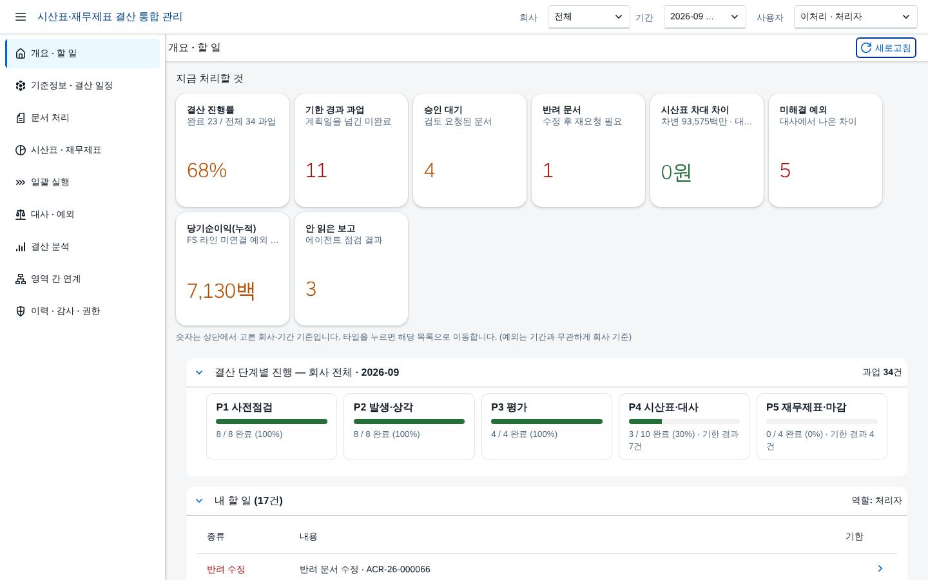The height and width of the screenshot is (580, 928).
Task: Click the 일괄 실행 arrows icon
Action: coord(21,182)
